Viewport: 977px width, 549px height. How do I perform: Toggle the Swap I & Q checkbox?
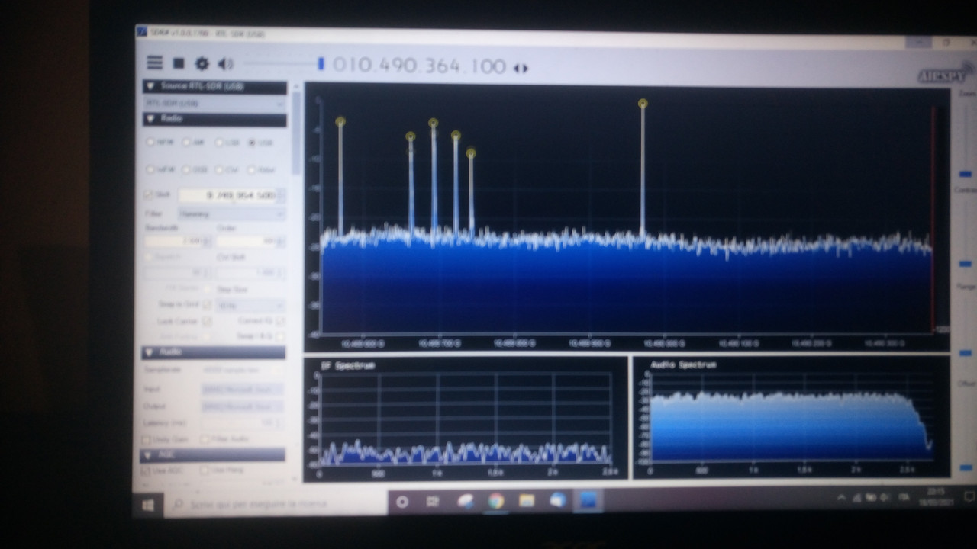click(x=279, y=336)
